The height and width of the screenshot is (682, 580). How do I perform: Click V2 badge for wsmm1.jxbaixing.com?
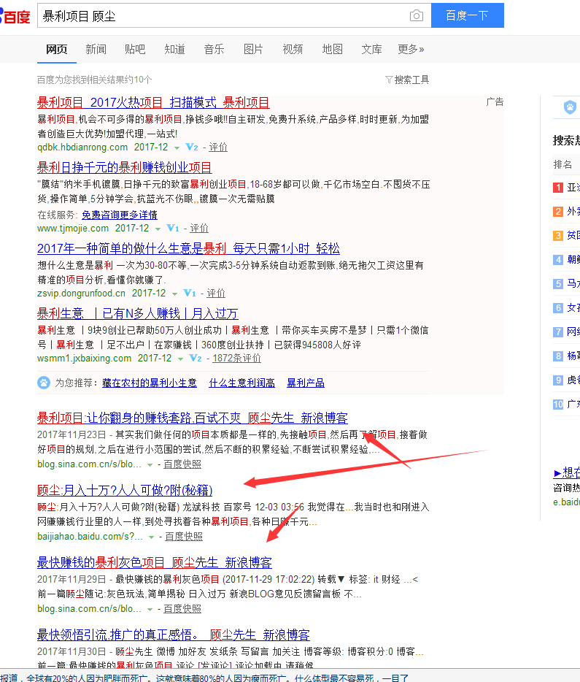tap(196, 358)
